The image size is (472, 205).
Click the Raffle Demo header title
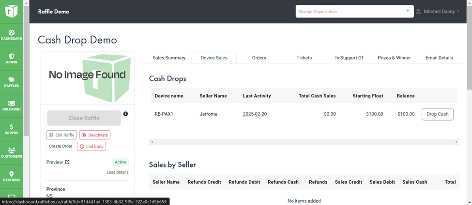point(54,12)
